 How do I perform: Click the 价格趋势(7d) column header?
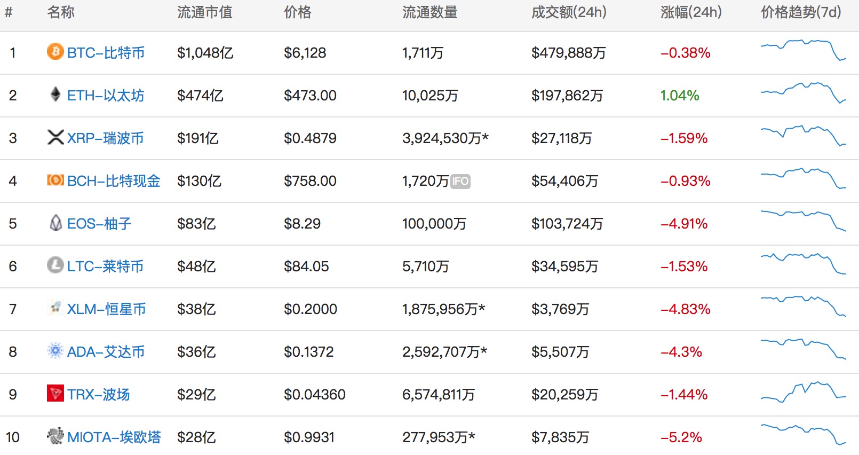point(801,12)
